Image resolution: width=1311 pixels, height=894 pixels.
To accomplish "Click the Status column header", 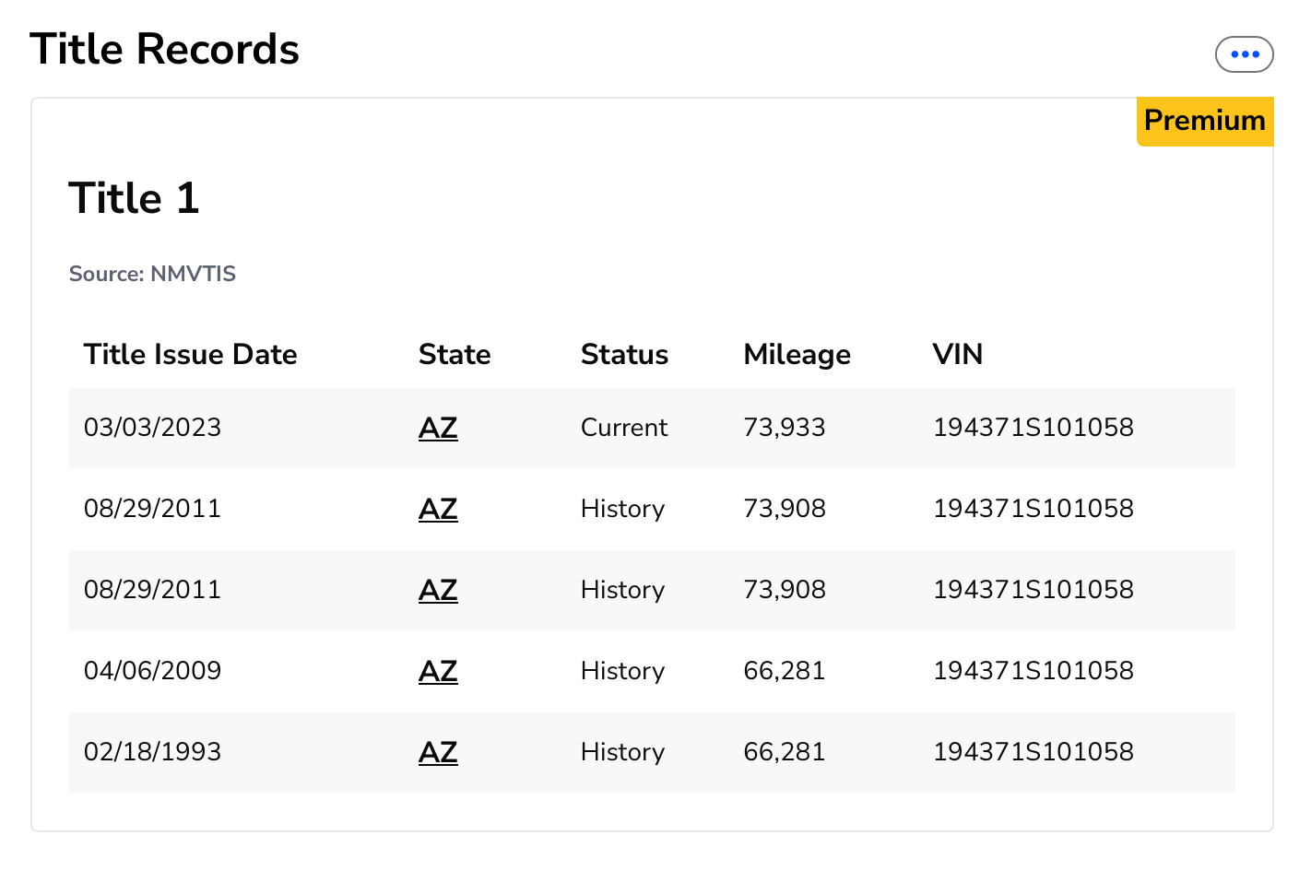I will [624, 354].
